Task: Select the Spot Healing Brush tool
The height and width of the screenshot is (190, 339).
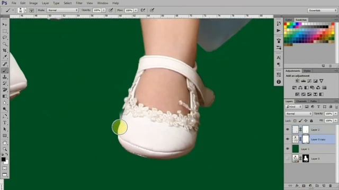Action: click(x=5, y=64)
